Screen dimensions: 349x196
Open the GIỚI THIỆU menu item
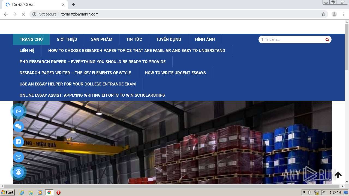pyautogui.click(x=67, y=39)
